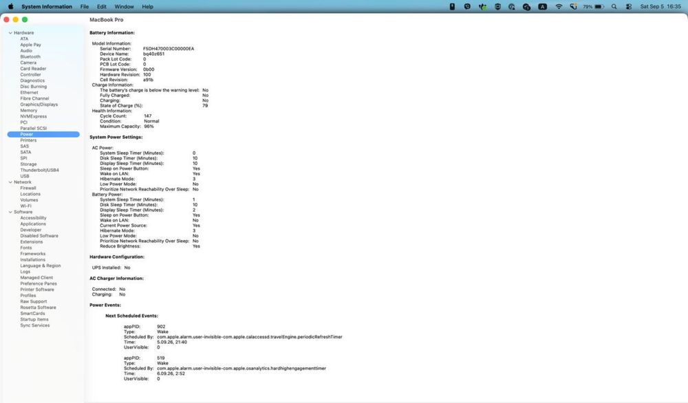This screenshot has width=688, height=403.
Task: Click the green cactus icon in menu bar
Action: (x=483, y=7)
